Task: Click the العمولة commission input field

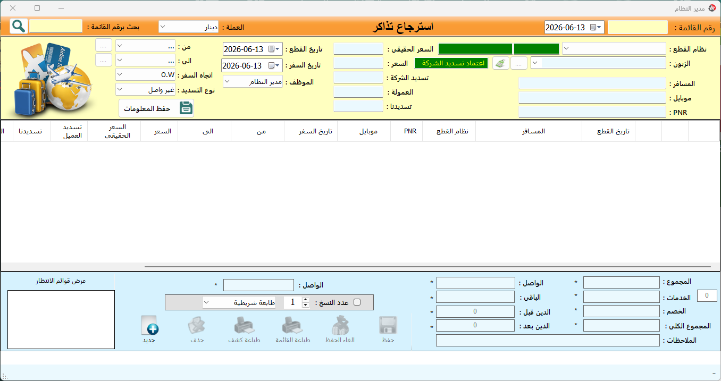Action: click(358, 92)
